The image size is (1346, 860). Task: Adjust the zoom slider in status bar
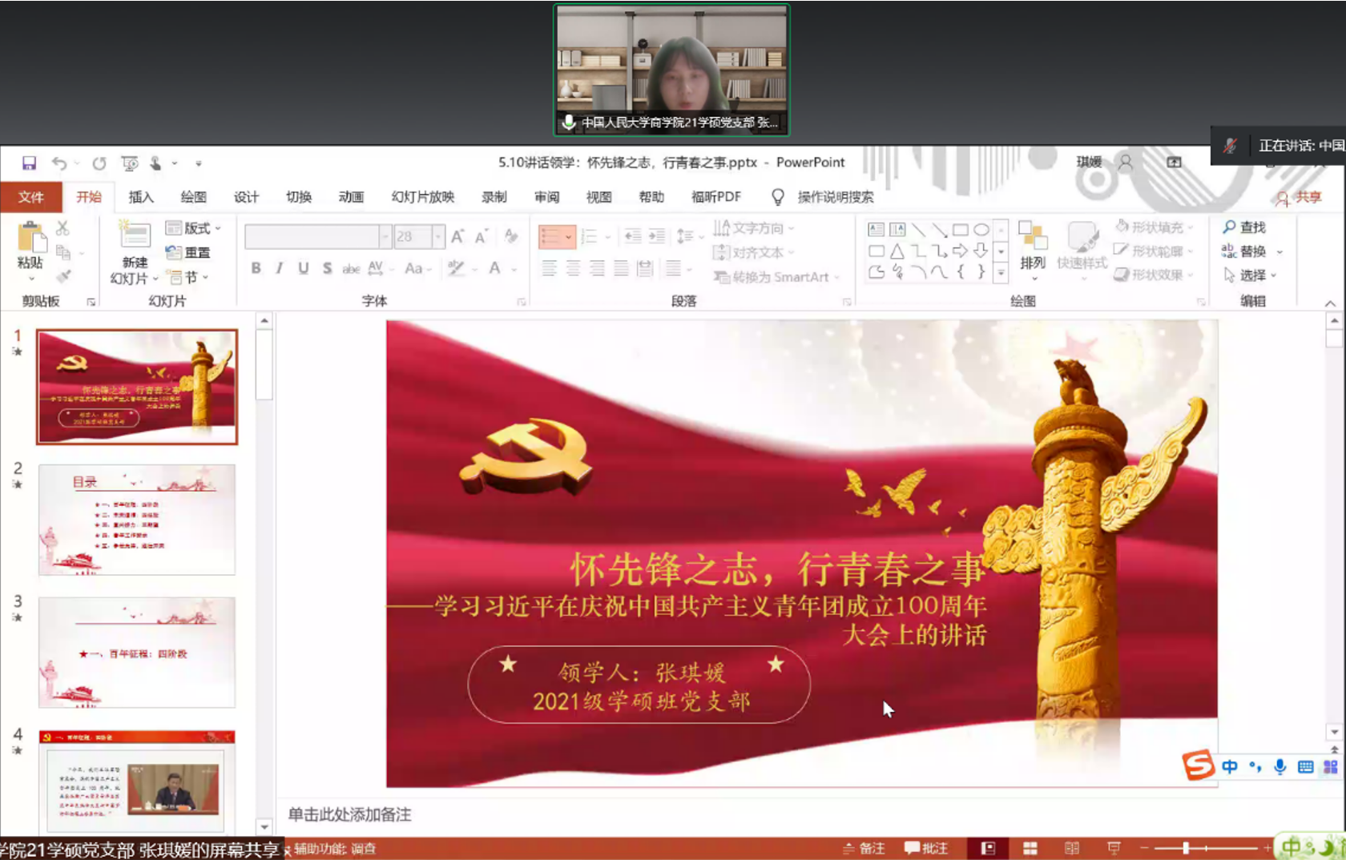click(x=1186, y=848)
